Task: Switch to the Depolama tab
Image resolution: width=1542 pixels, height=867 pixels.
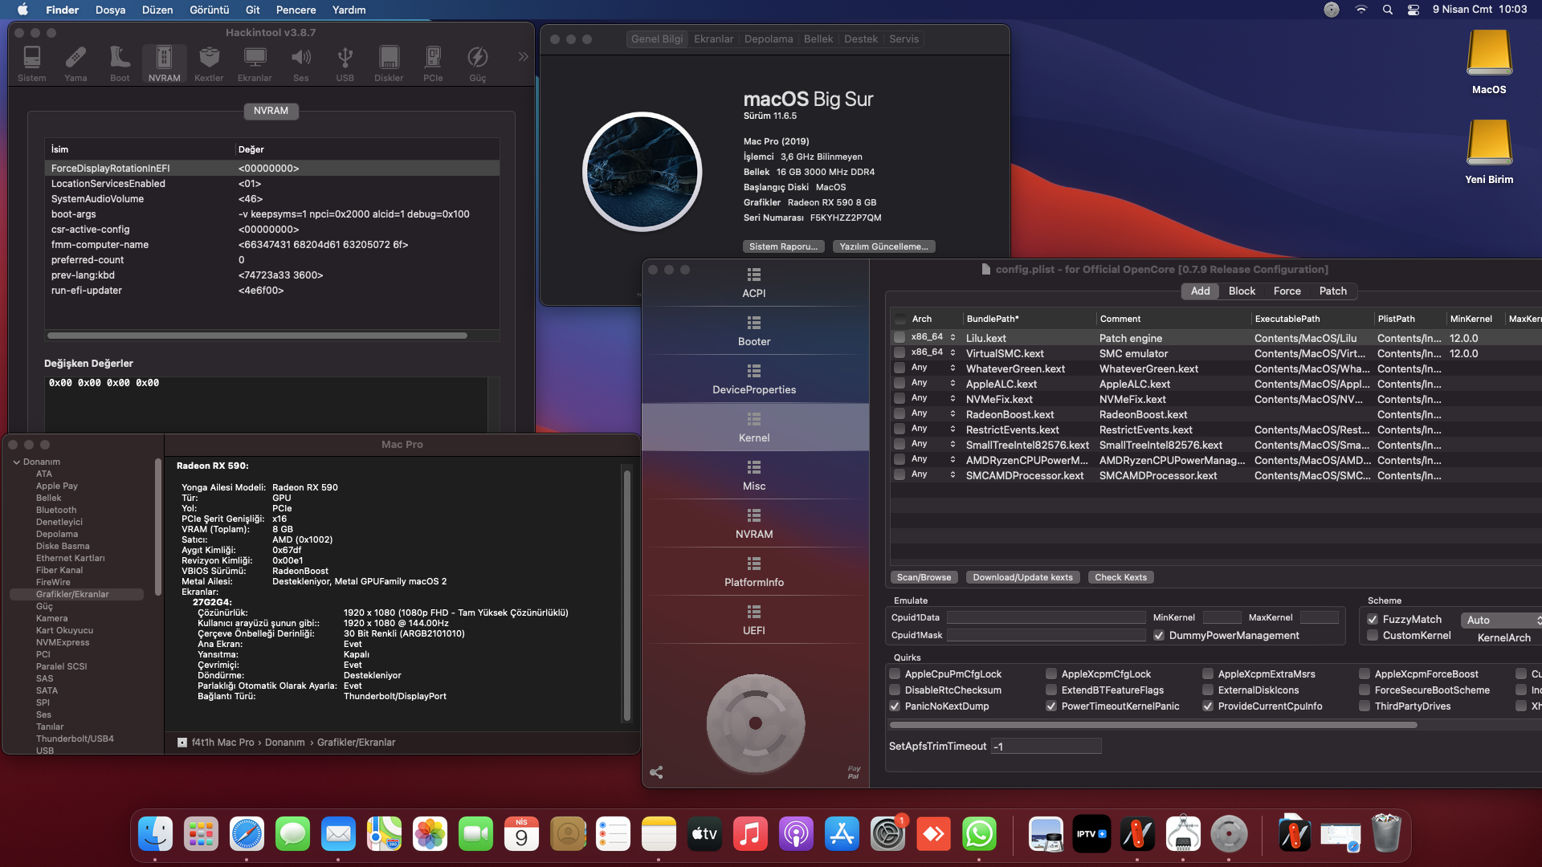Action: [768, 39]
